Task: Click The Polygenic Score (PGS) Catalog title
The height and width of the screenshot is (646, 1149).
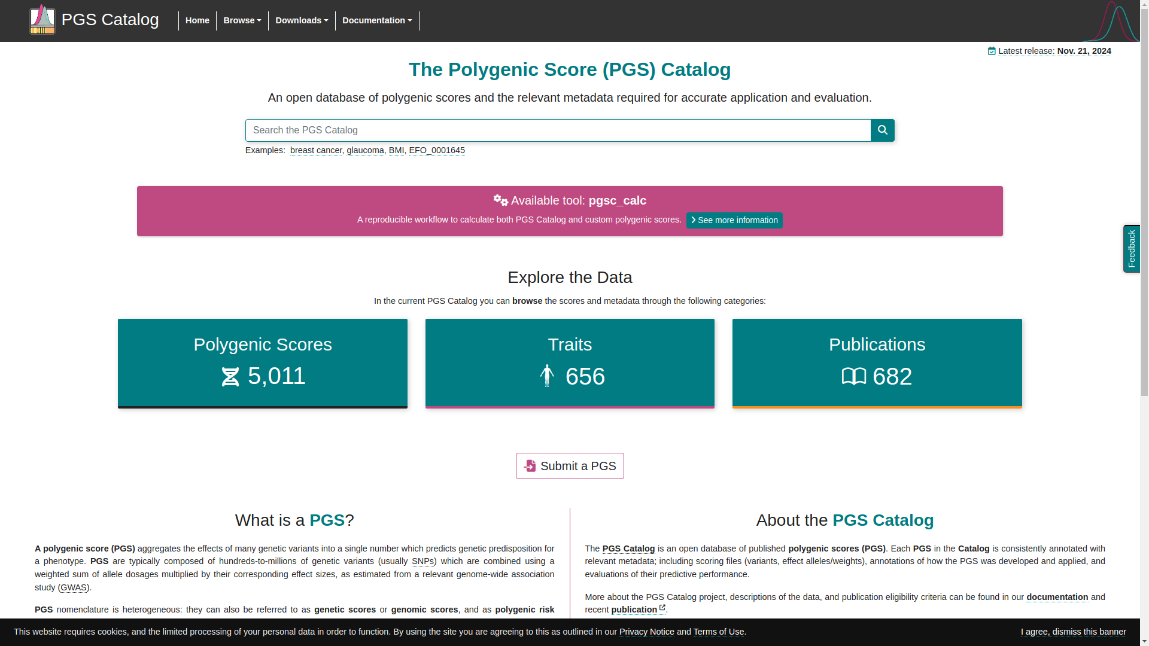Action: [570, 70]
